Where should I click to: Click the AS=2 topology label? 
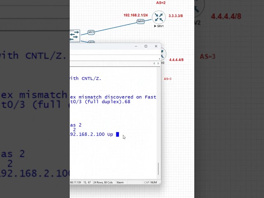pyautogui.click(x=161, y=3)
